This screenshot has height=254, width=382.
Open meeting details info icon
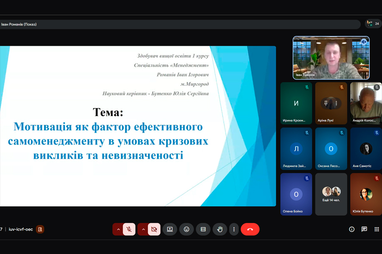coord(351,229)
